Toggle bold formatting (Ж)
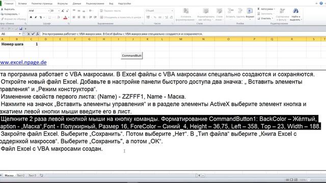Viewport: 326px width, 183px height. pyautogui.click(x=31, y=17)
